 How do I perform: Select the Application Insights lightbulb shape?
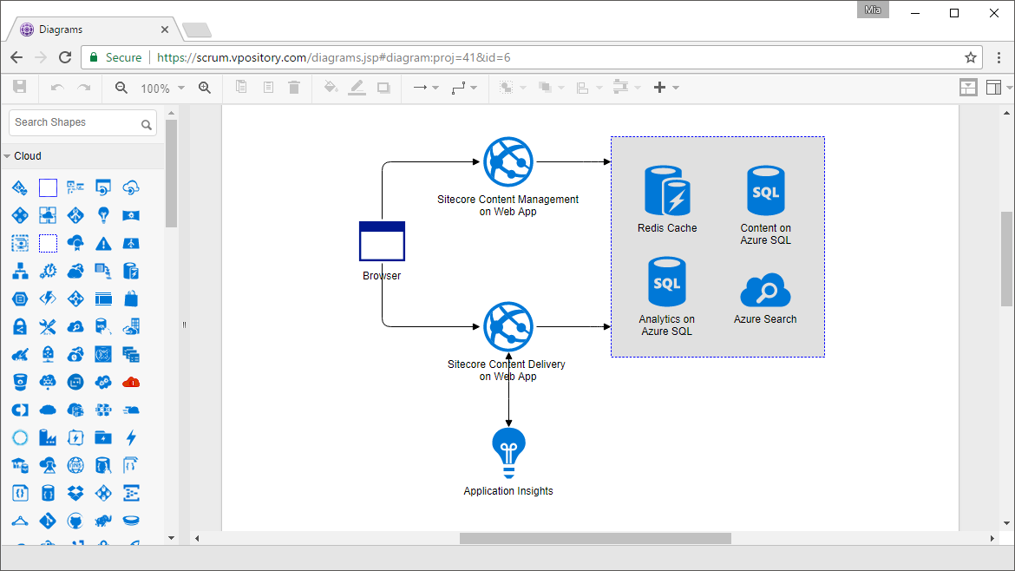508,453
